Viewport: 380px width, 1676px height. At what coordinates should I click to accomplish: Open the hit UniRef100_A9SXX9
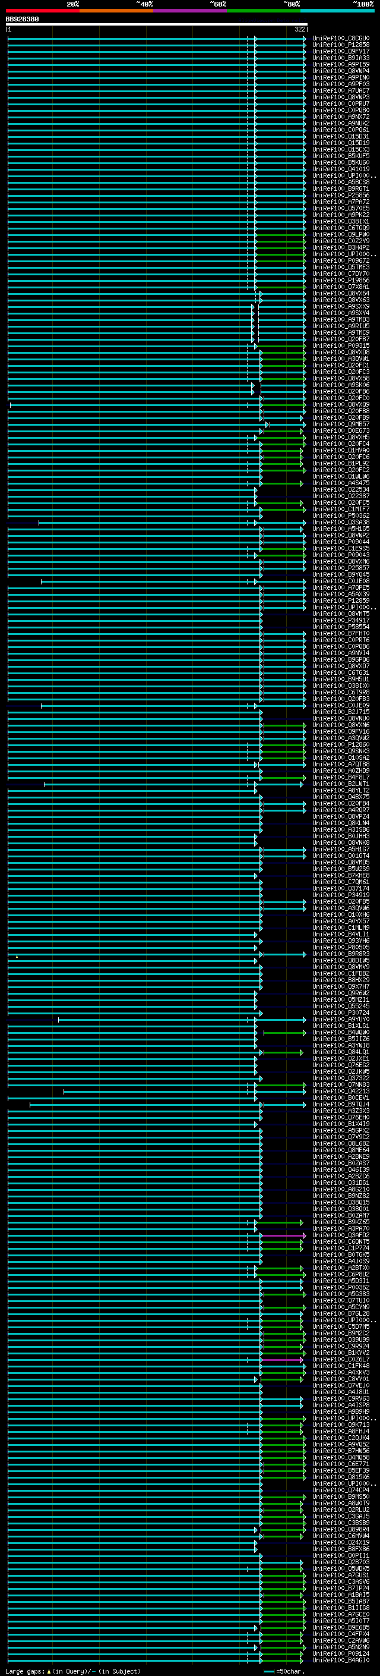click(340, 306)
